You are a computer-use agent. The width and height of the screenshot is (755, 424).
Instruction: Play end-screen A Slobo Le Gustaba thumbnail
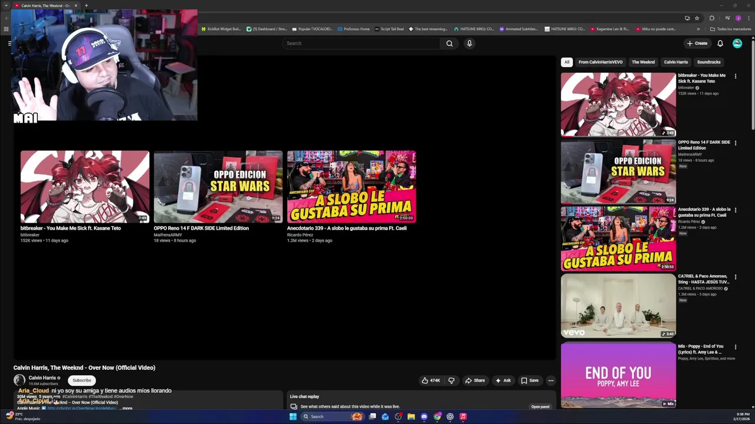[x=352, y=187]
